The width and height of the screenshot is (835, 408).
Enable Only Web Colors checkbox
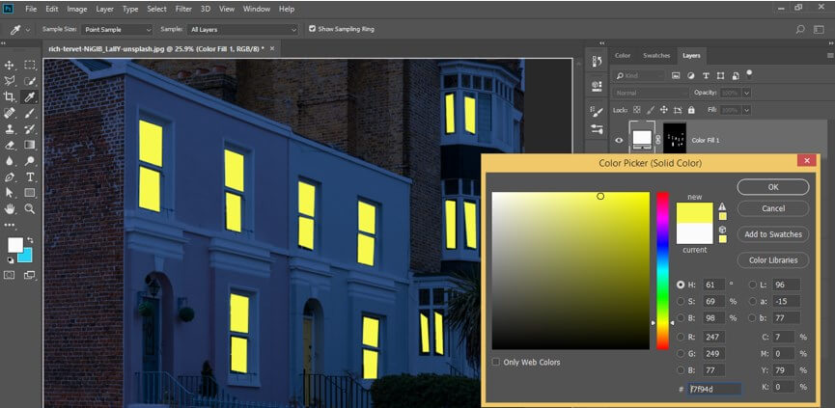tap(496, 362)
